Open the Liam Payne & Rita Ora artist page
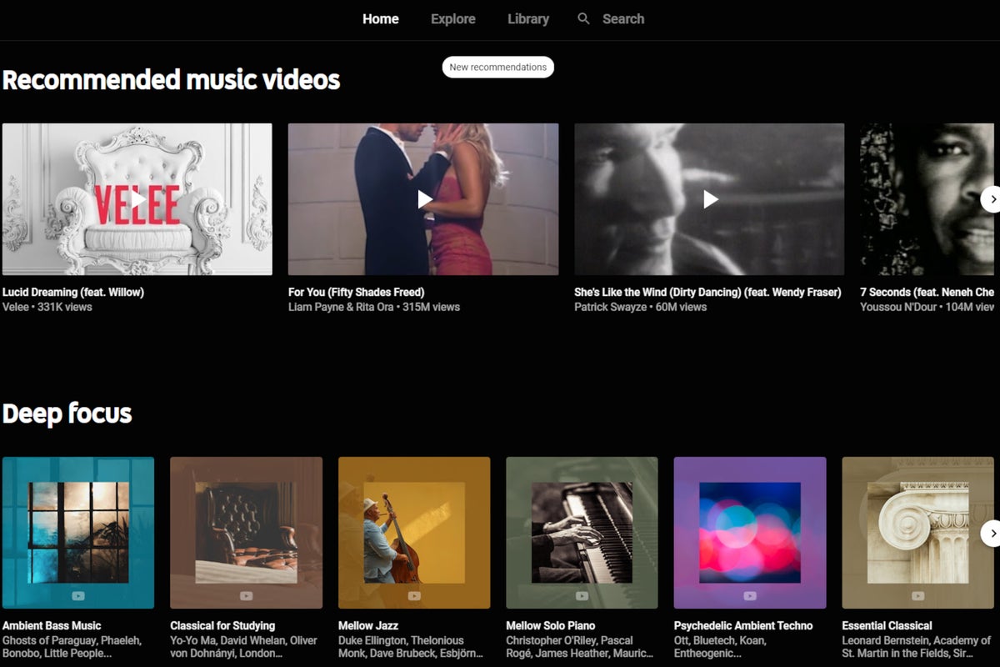This screenshot has height=667, width=1000. [x=328, y=307]
